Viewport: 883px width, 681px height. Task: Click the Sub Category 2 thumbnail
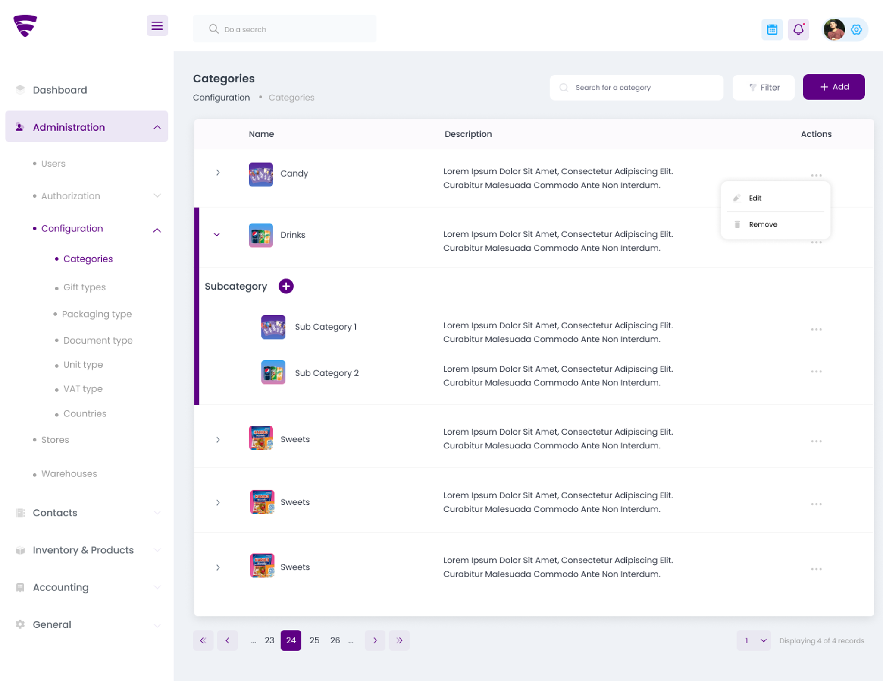point(273,372)
